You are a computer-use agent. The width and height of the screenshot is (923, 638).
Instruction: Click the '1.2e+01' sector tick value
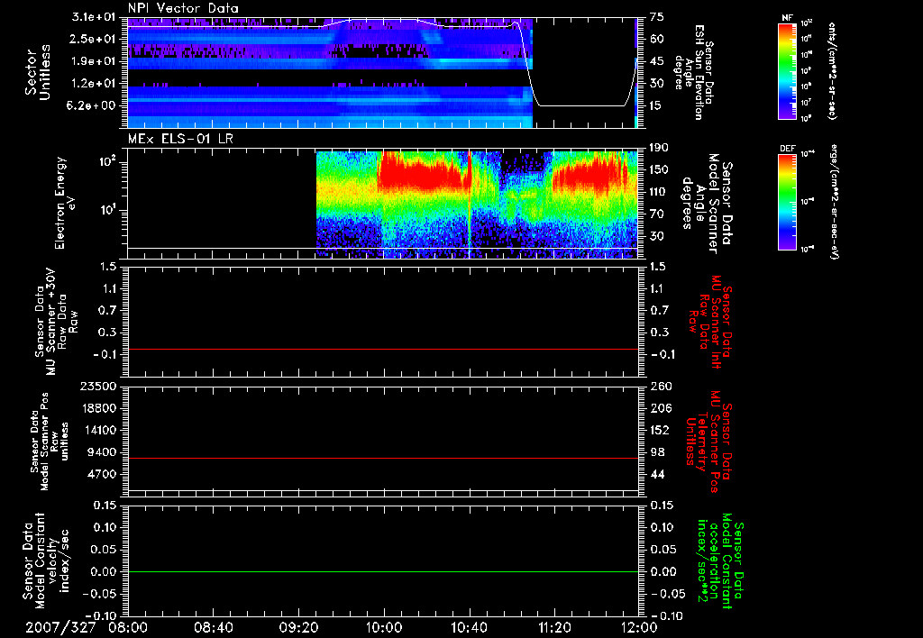[94, 84]
